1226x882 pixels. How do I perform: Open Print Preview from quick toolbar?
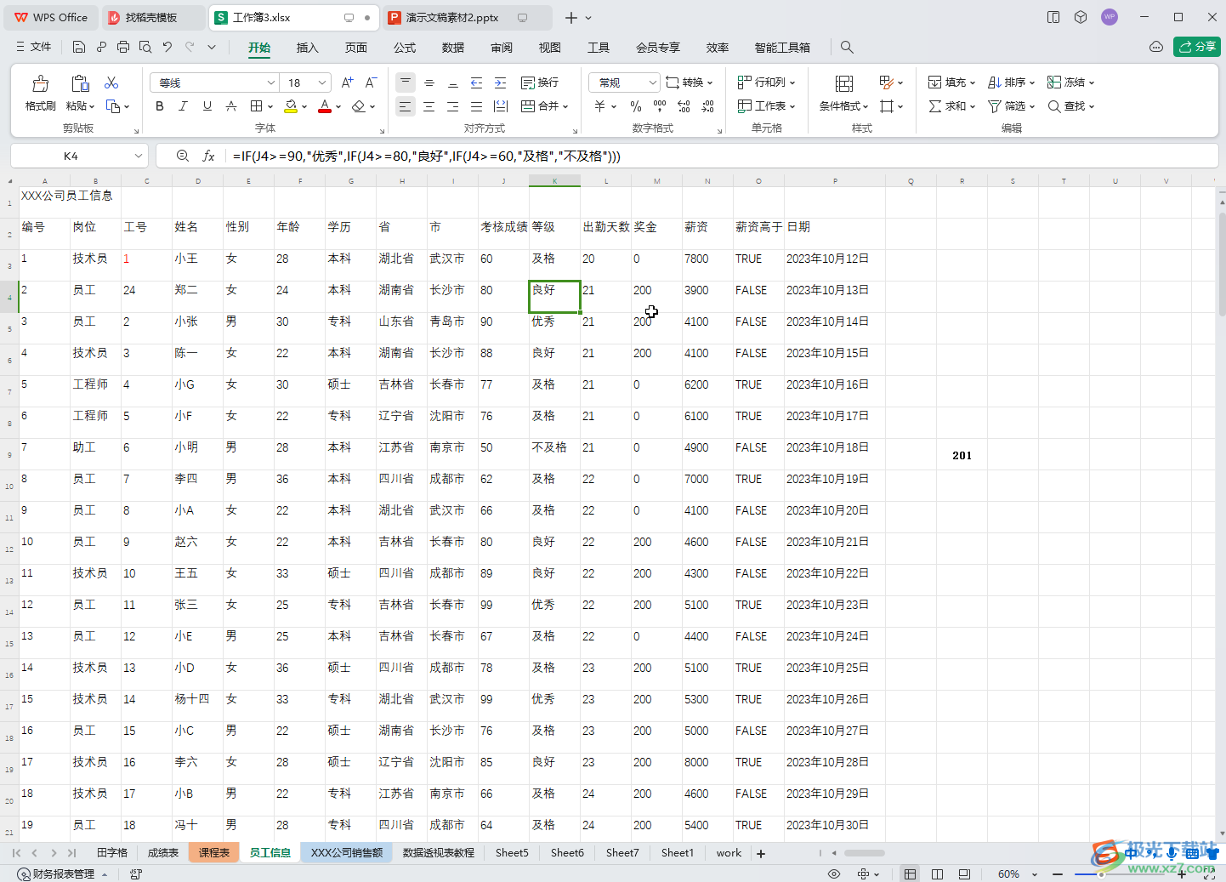click(x=145, y=47)
